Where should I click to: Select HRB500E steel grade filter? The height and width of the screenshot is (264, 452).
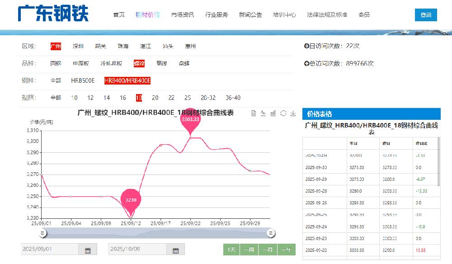coord(83,80)
